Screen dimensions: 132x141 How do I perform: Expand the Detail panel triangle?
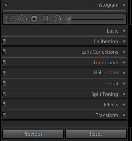(124, 84)
